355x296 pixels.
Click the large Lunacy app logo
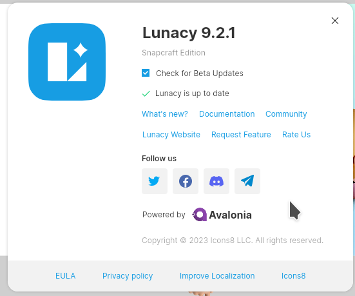(67, 62)
